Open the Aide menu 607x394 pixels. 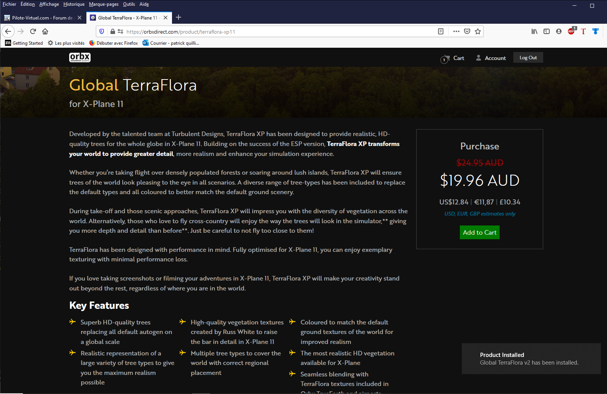(x=144, y=4)
